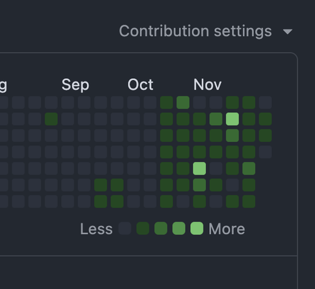
Task: Select the medium green cell left of the outlined cell
Action: point(216,119)
